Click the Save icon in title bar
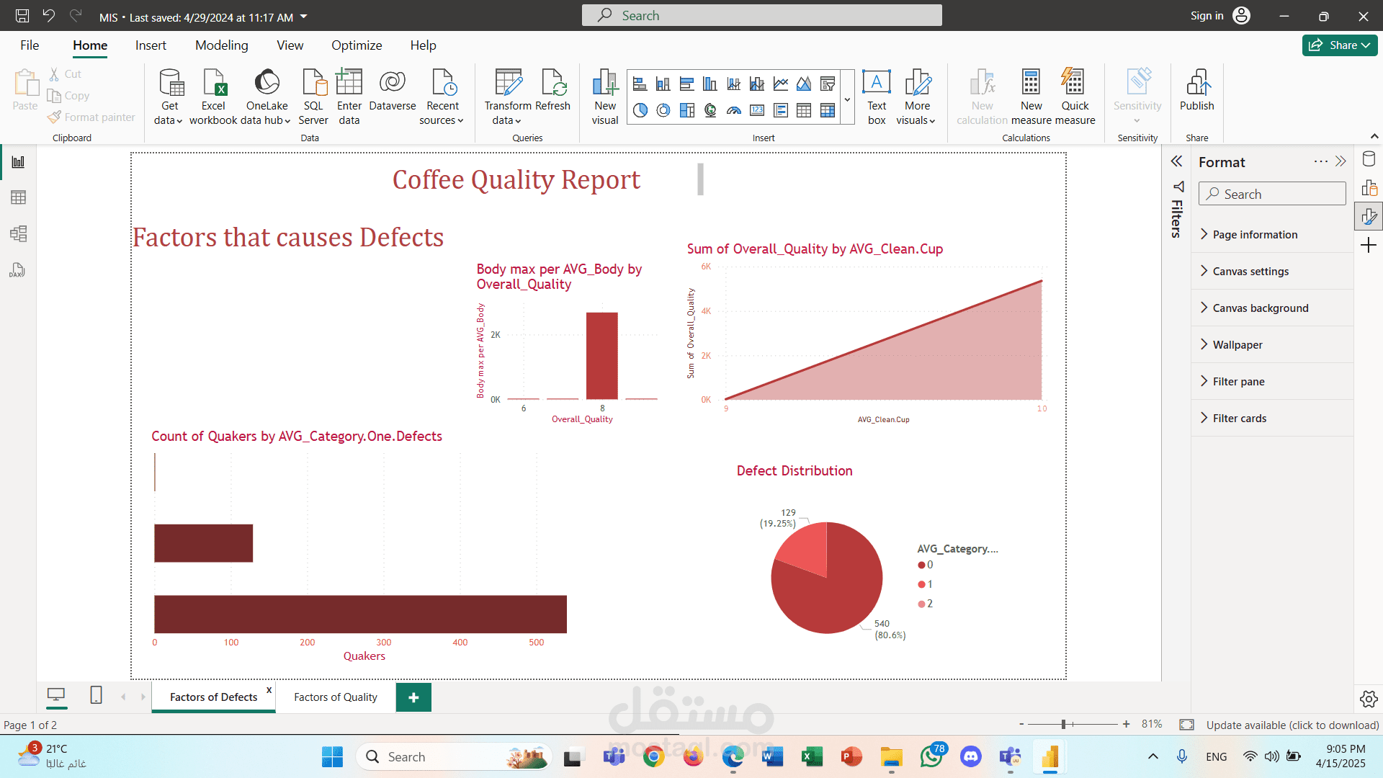 22,16
